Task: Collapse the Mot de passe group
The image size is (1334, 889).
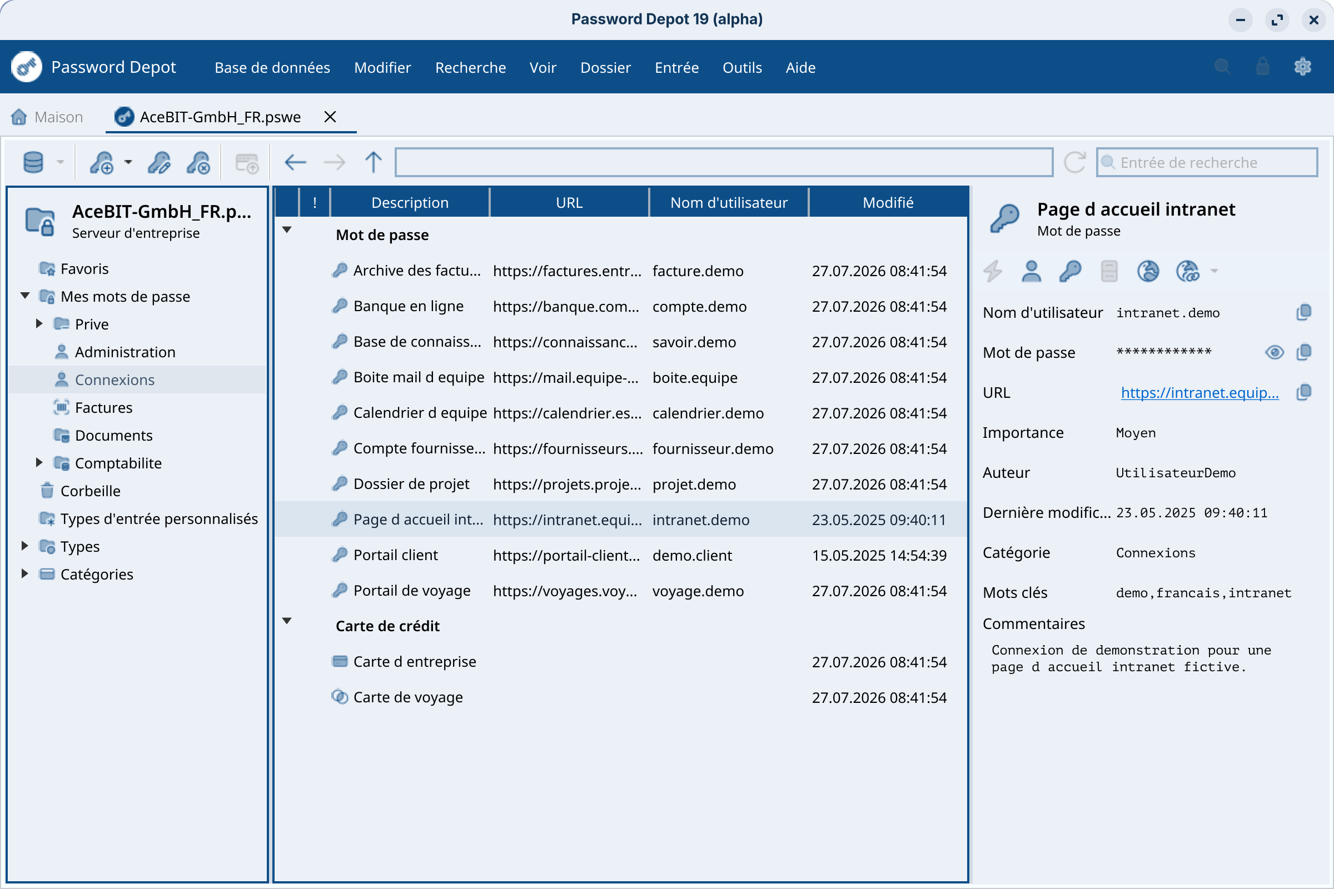Action: click(287, 230)
